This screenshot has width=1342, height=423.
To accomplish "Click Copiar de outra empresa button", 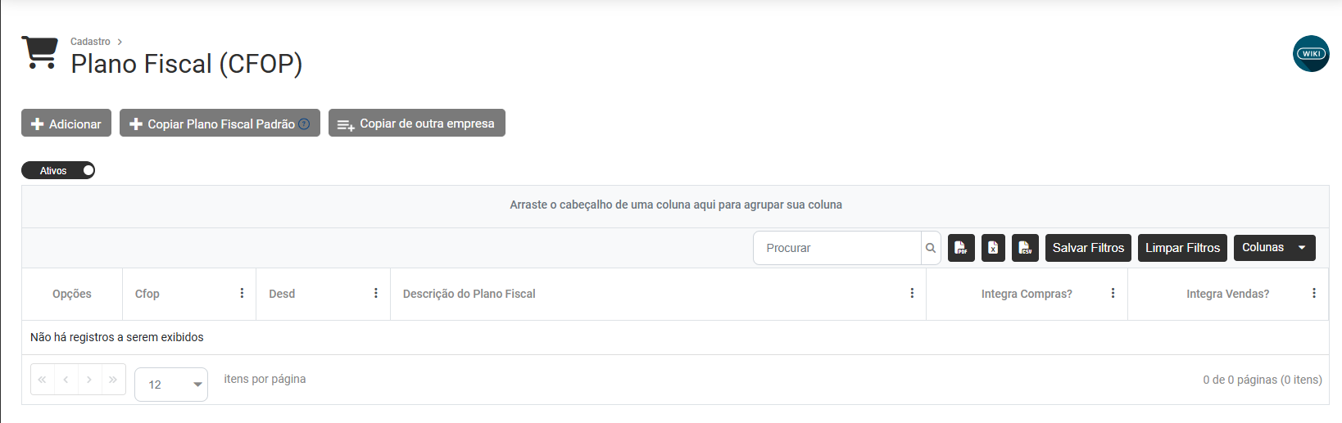I will click(416, 124).
